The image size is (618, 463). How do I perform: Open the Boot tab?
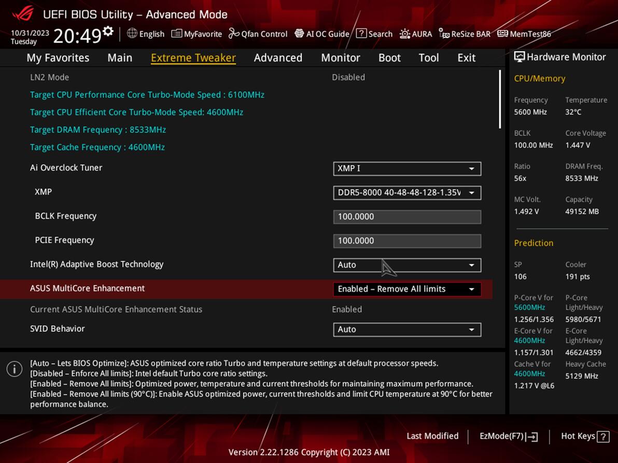coord(389,58)
